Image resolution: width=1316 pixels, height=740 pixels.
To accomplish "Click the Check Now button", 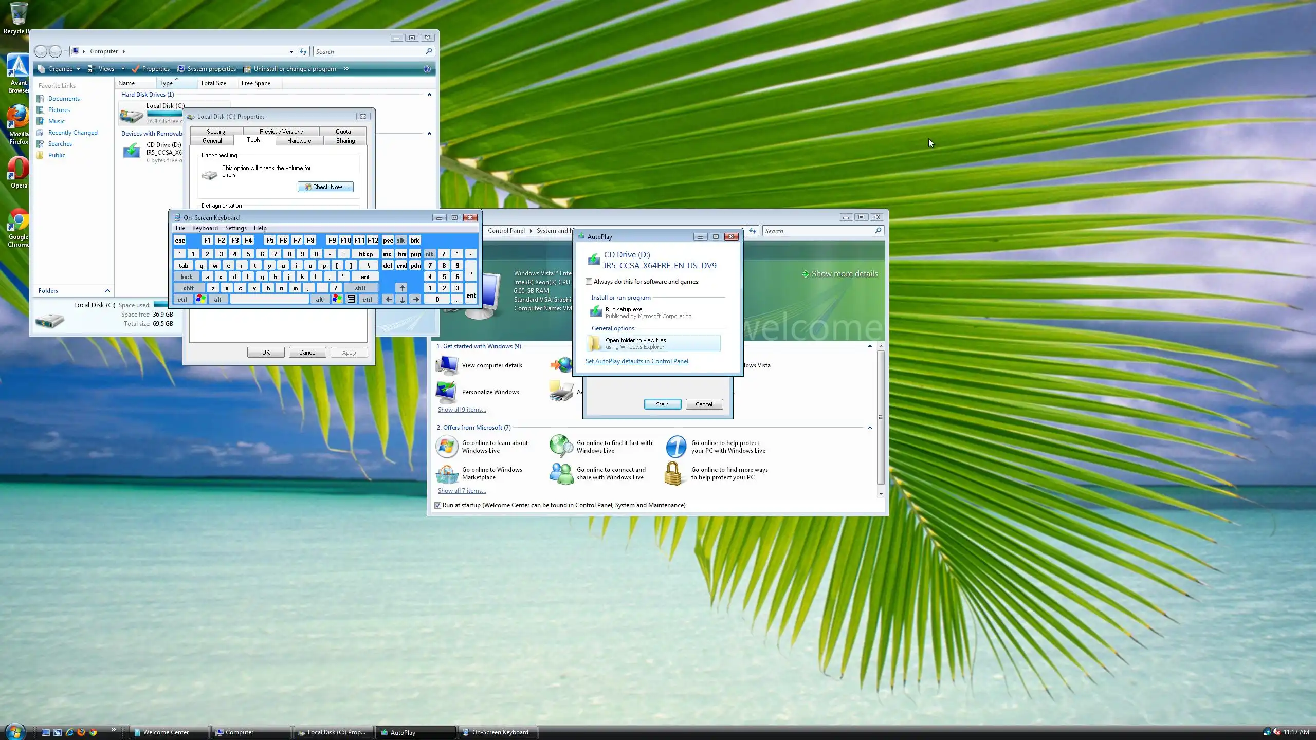I will 325,187.
